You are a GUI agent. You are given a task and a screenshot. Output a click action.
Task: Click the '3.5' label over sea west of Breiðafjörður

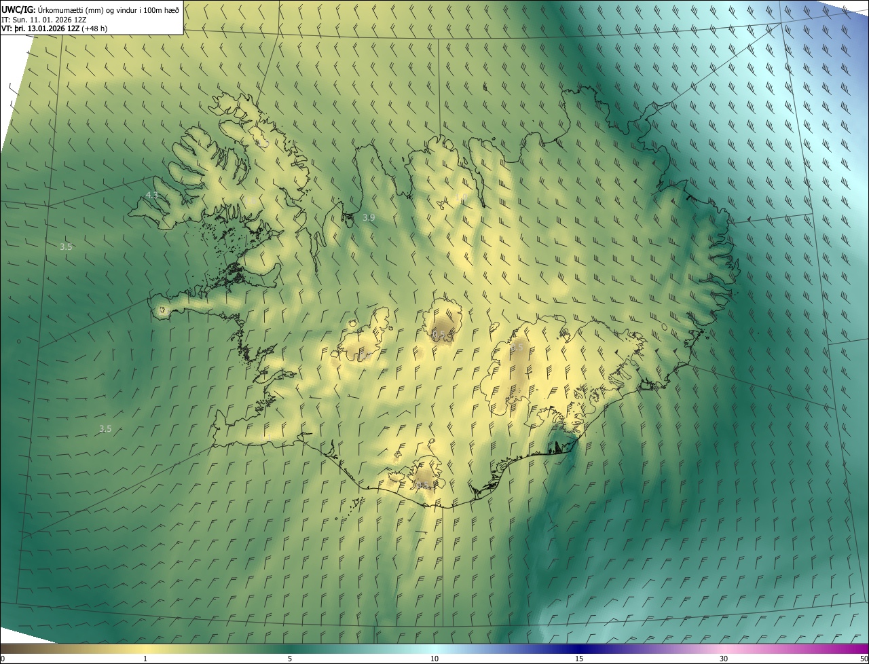66,247
